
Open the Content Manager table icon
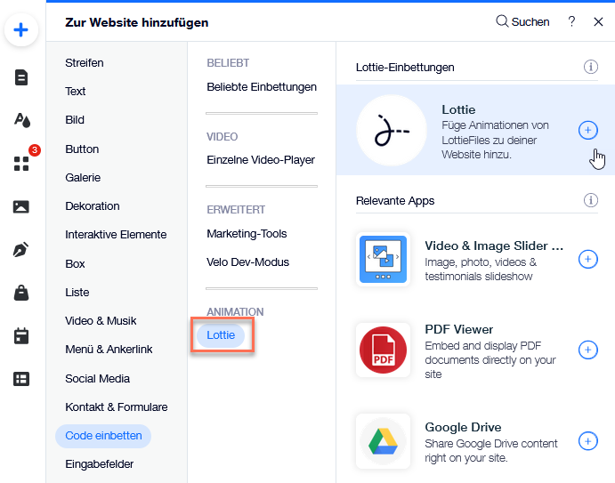(21, 379)
